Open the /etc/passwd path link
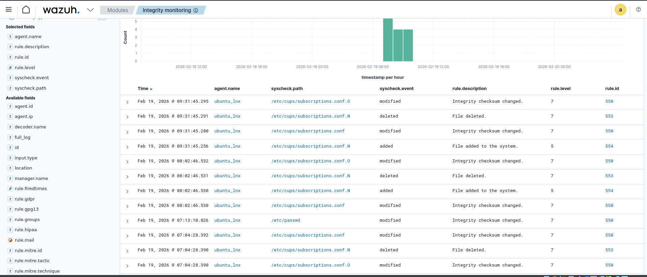 286,220
